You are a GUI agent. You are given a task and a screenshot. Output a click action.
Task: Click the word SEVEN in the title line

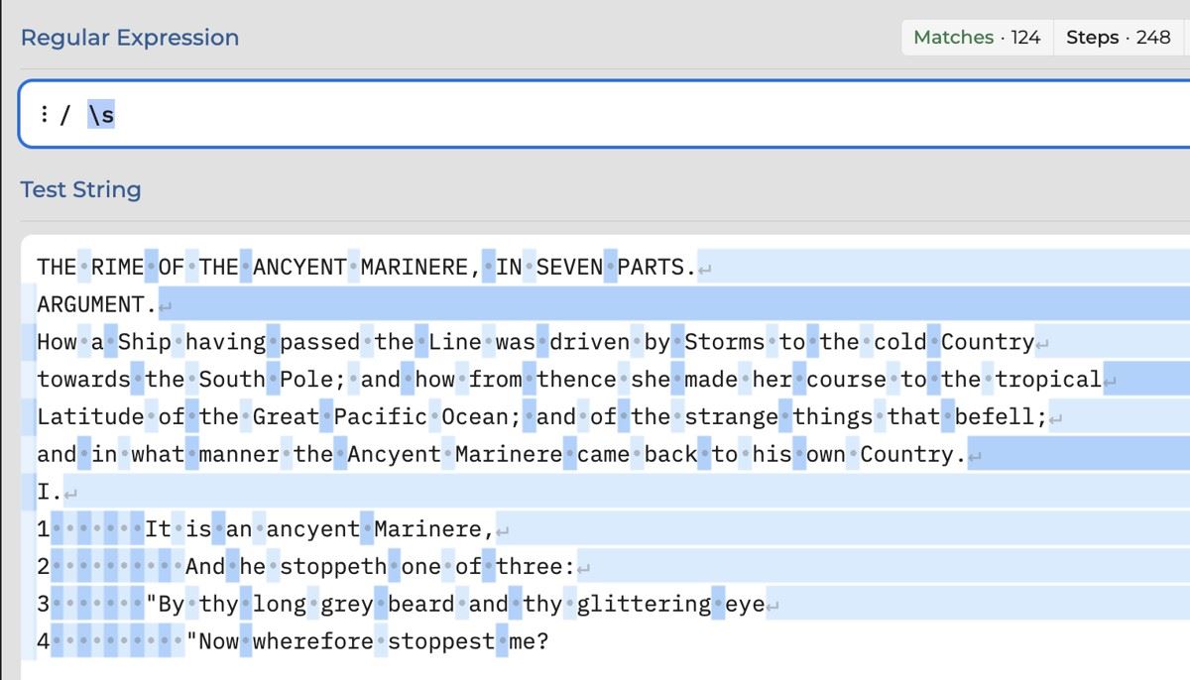tap(569, 268)
